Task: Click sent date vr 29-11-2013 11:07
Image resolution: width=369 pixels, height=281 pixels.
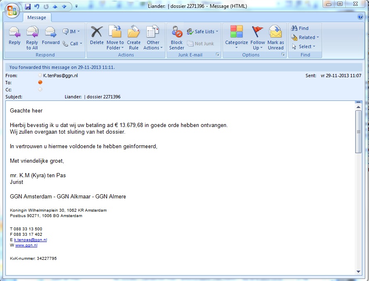Action: (341, 76)
